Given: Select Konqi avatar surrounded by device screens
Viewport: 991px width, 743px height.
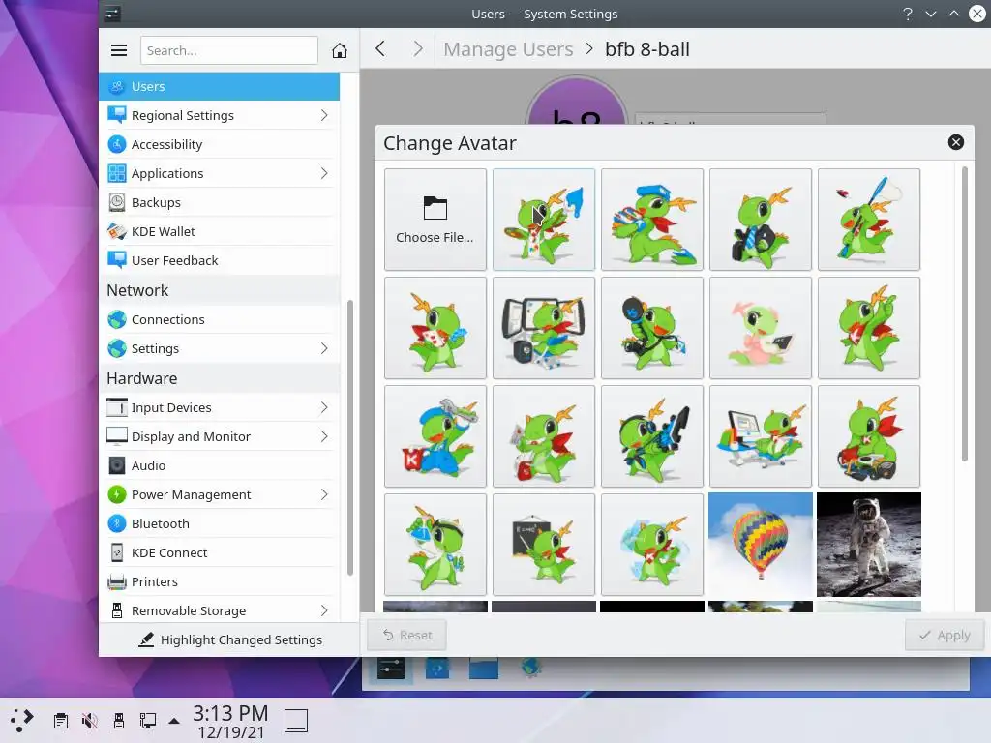Looking at the screenshot, I should [544, 328].
